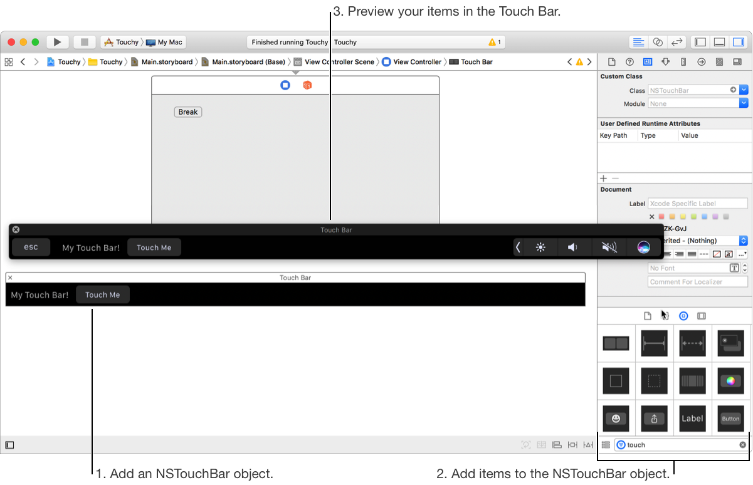Open the related items grid menu

pos(9,62)
